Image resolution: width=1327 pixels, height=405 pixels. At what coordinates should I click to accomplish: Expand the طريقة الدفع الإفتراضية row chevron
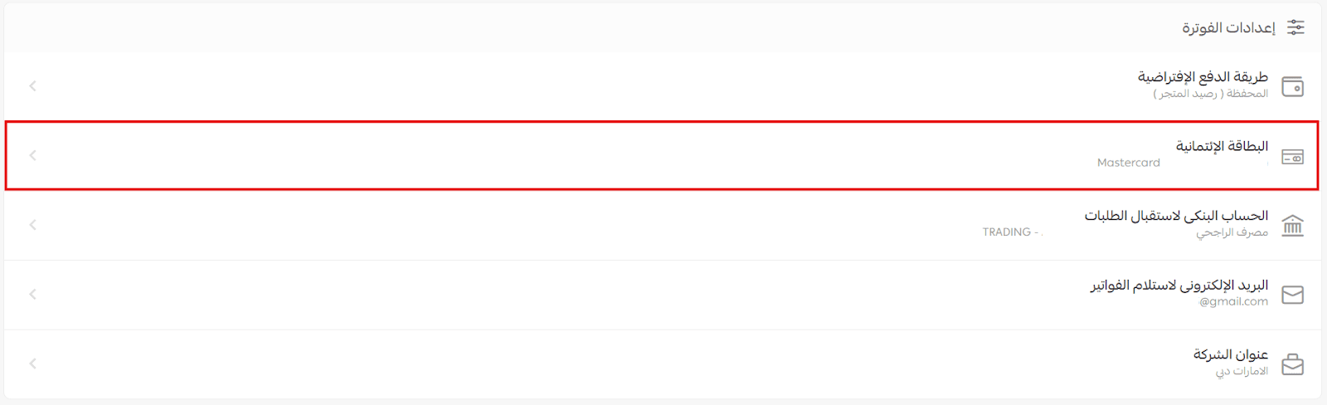[33, 85]
